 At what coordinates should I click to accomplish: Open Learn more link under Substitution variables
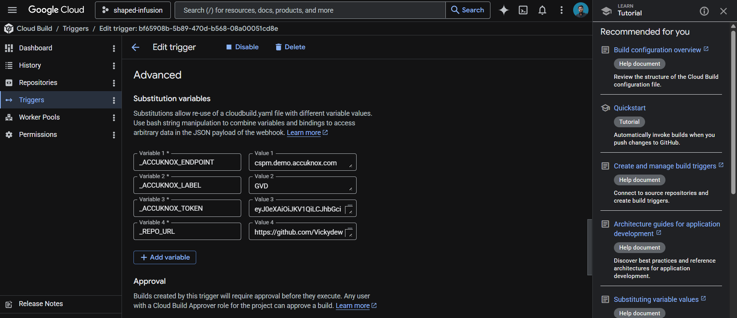pyautogui.click(x=307, y=133)
